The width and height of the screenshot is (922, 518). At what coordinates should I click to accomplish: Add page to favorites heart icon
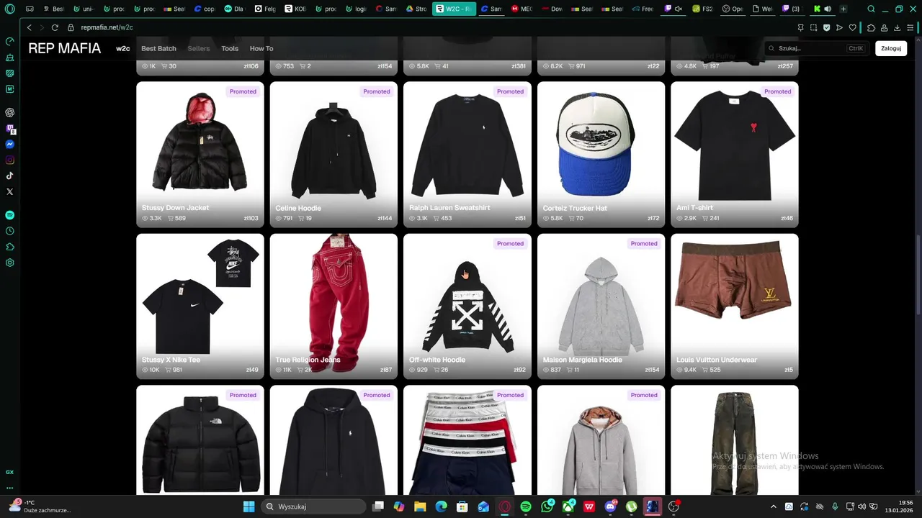click(x=853, y=27)
